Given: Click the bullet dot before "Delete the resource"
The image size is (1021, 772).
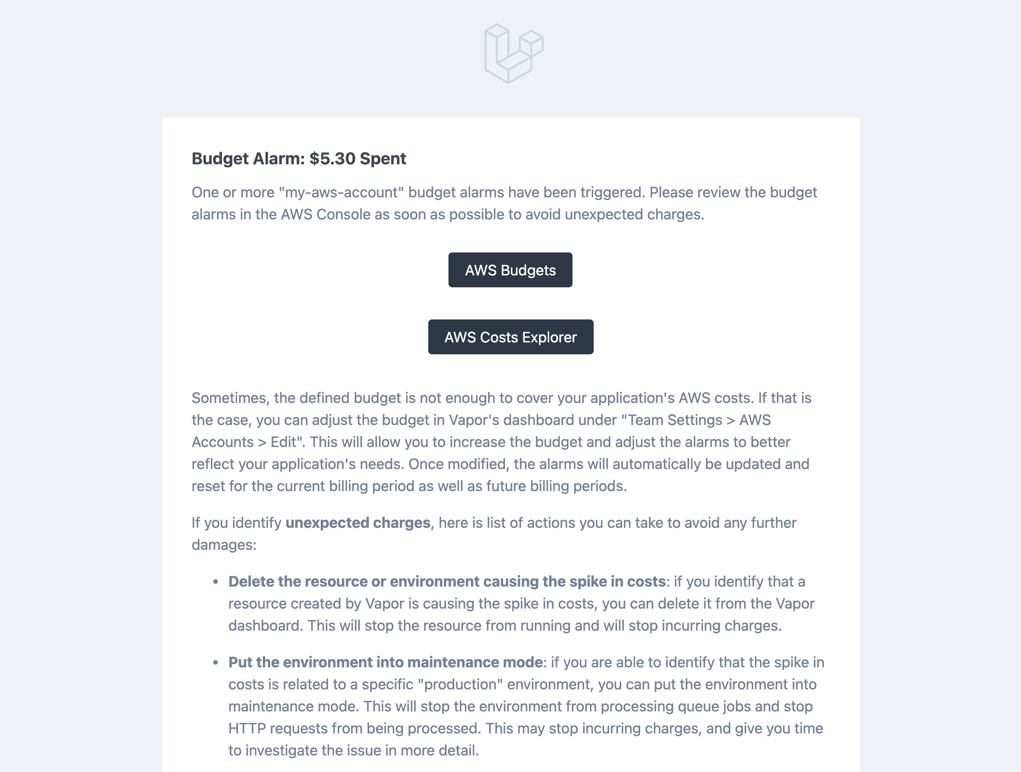Looking at the screenshot, I should [216, 582].
